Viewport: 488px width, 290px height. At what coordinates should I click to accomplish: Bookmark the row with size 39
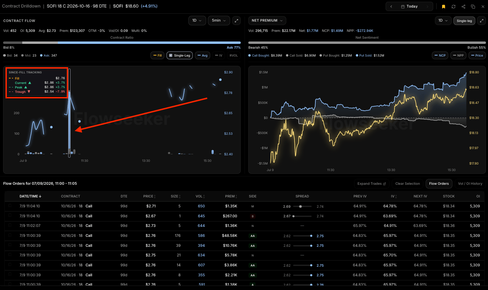pos(10,245)
